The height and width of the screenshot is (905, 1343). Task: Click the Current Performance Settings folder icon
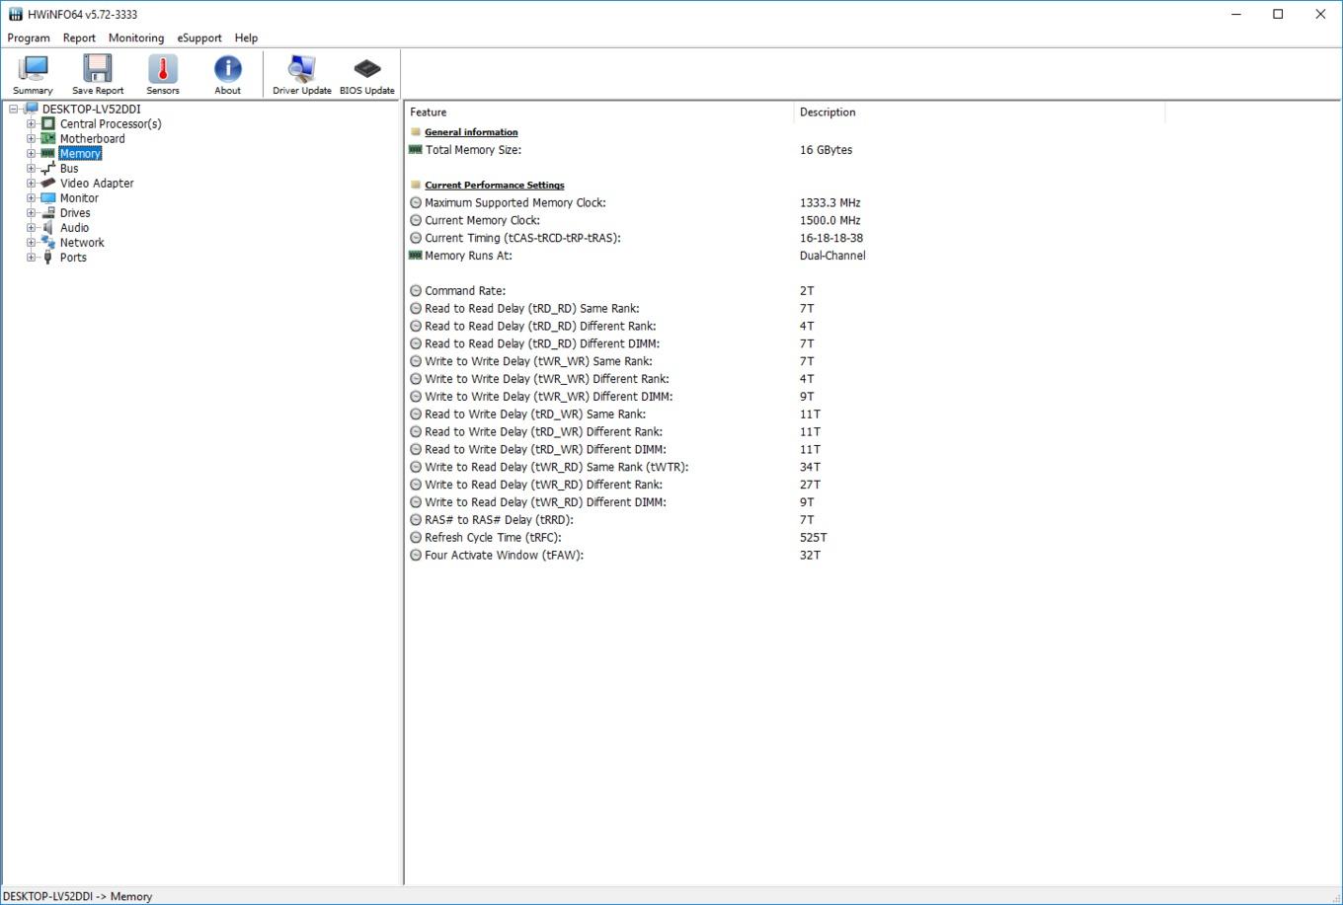(416, 186)
